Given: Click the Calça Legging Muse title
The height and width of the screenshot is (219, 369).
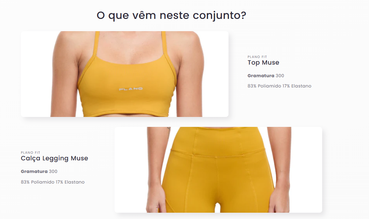Looking at the screenshot, I should point(54,158).
